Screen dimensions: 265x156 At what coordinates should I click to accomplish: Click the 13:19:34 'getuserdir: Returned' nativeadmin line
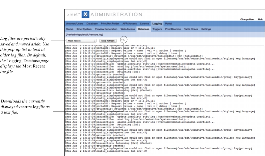click(134, 56)
